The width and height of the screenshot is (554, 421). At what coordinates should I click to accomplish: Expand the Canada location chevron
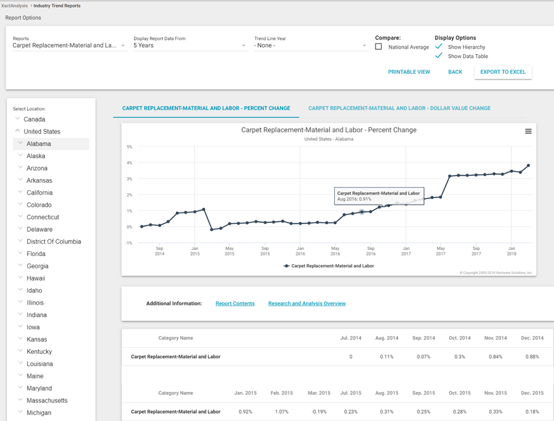17,119
